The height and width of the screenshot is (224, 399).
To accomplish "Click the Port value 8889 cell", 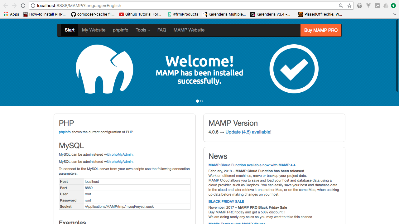I will (137, 188).
